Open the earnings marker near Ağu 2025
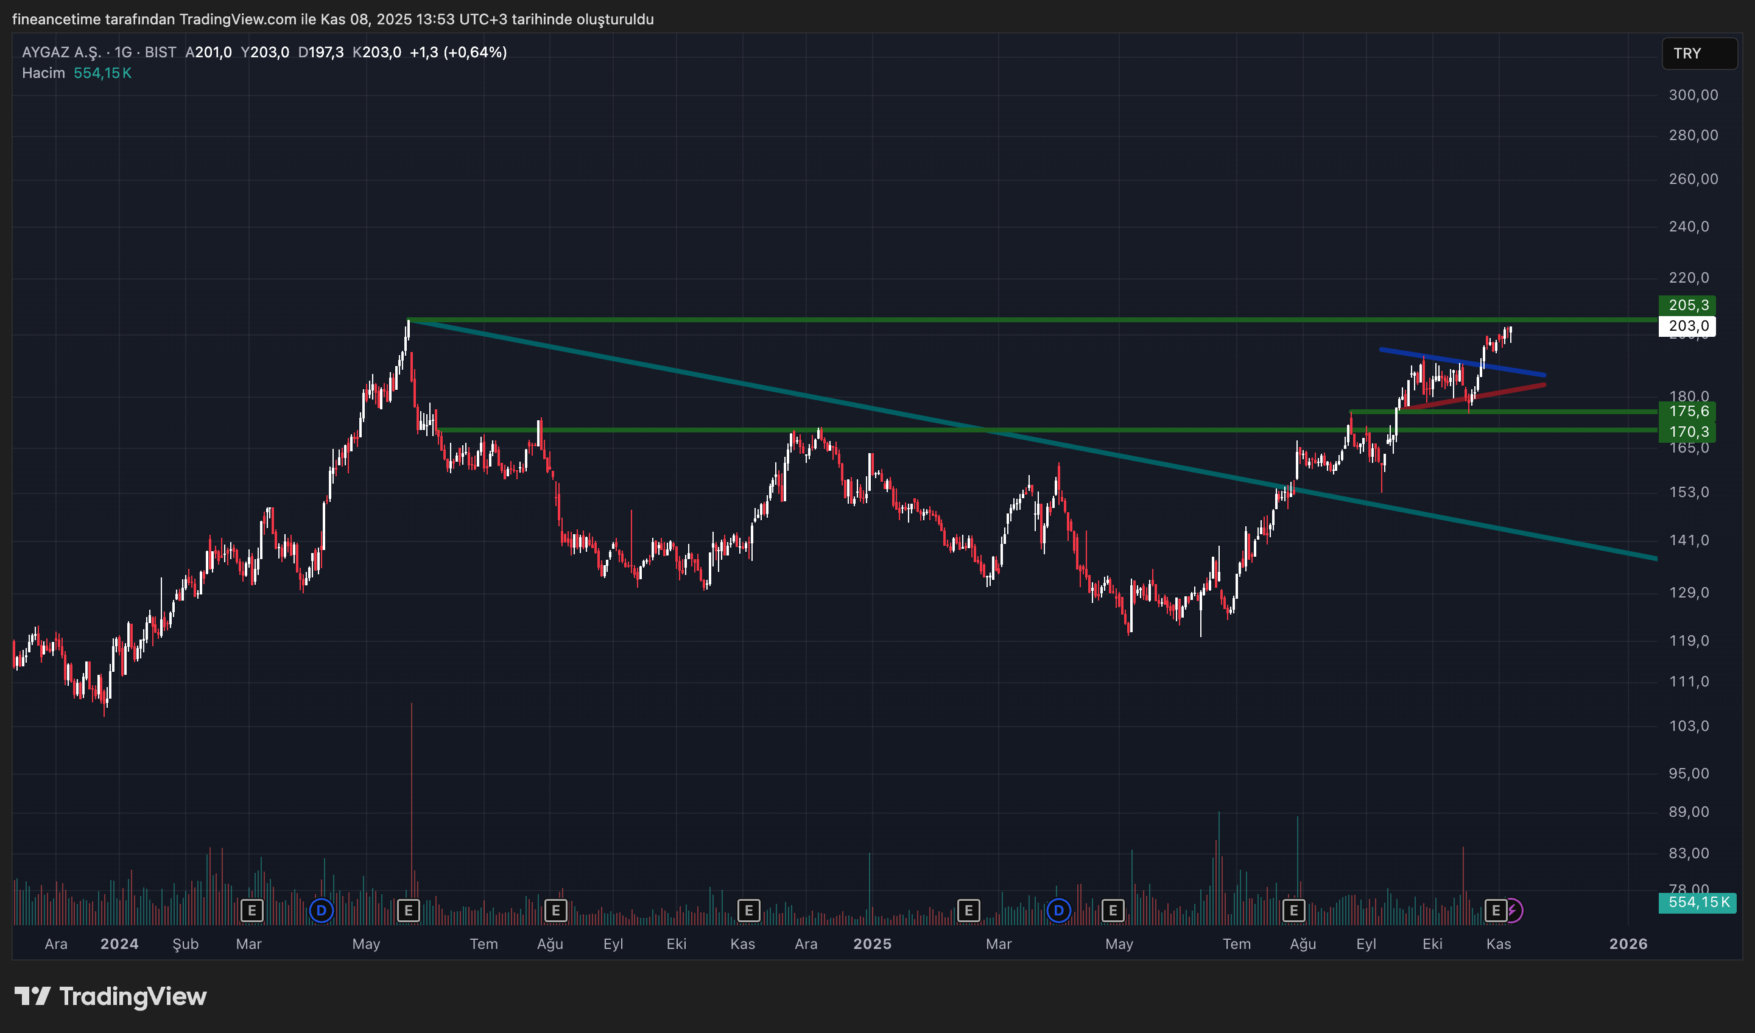 [1293, 910]
